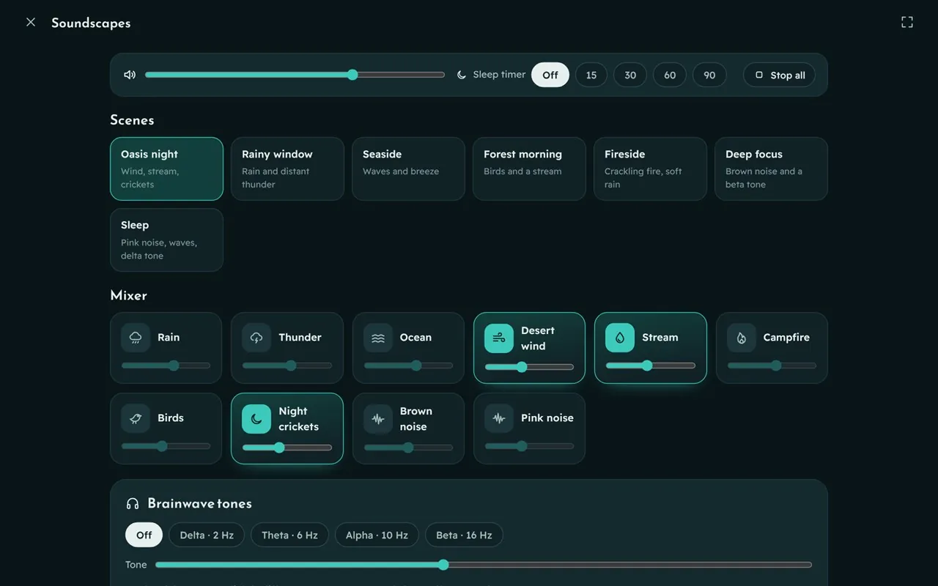Toggle the Ocean waves icon
This screenshot has height=586, width=938.
tap(378, 338)
